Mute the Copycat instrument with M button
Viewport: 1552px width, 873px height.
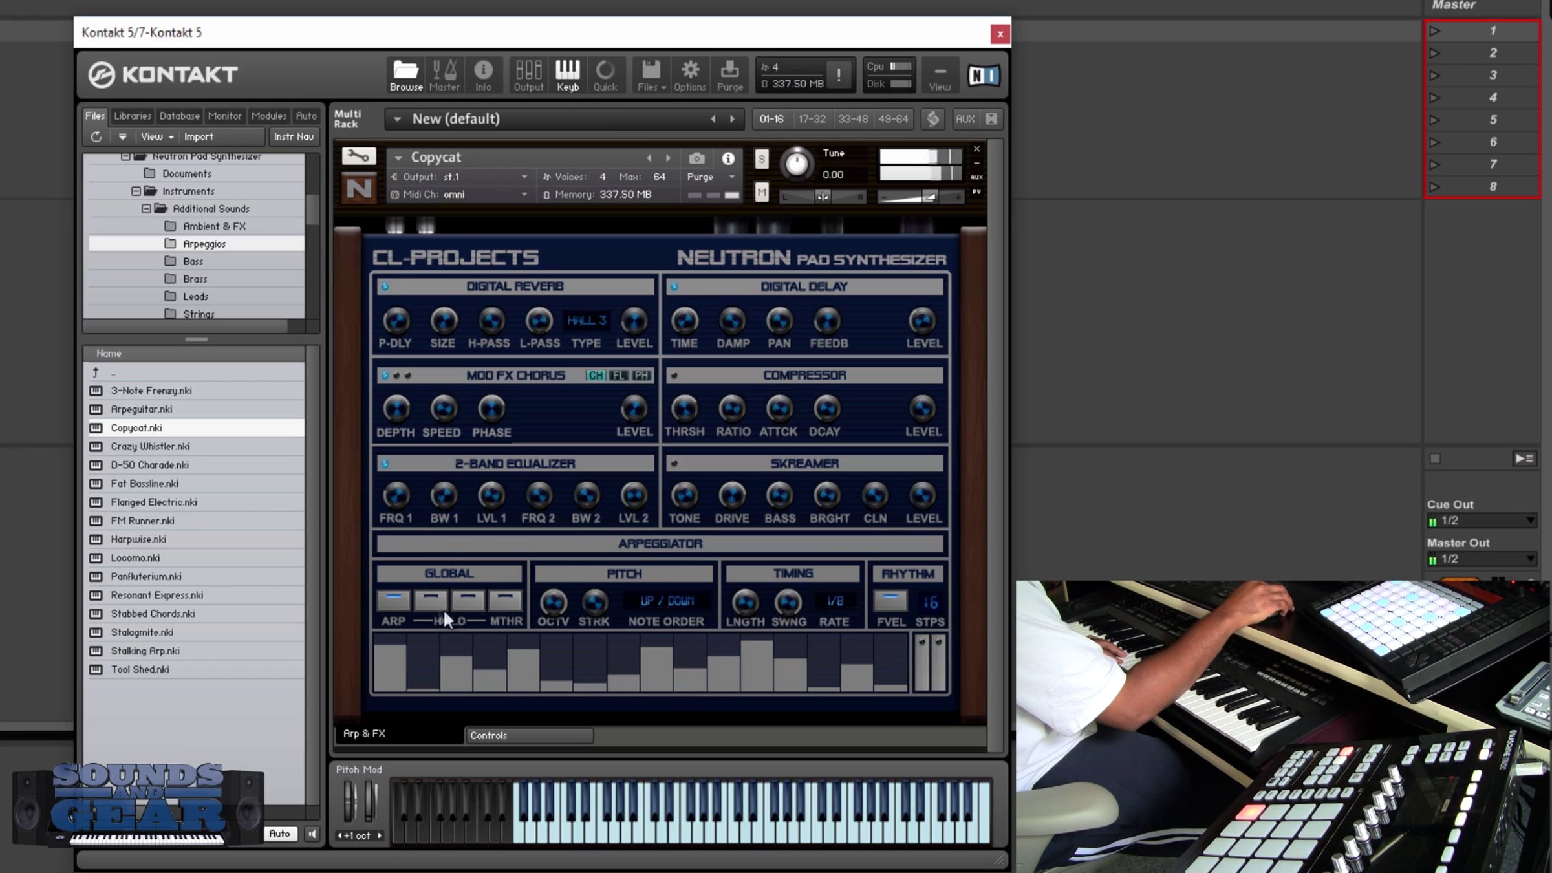click(x=762, y=192)
